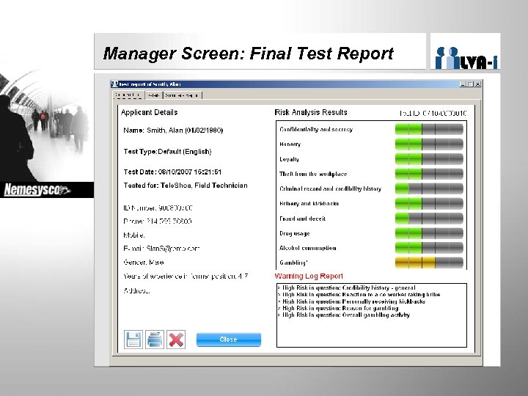
Task: Open the third tab, right of Details
Action: click(183, 95)
